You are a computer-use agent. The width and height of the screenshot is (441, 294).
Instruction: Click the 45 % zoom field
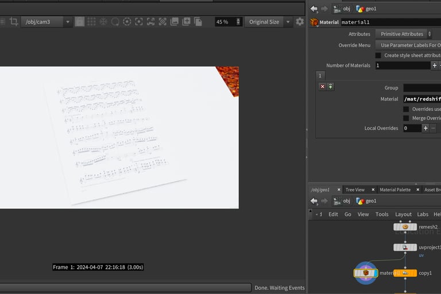point(225,22)
